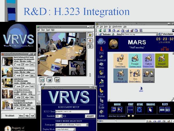Click the Download icon in the VRVS sidebar
Image resolution: width=174 pixels, height=131 pixels.
tap(101, 57)
